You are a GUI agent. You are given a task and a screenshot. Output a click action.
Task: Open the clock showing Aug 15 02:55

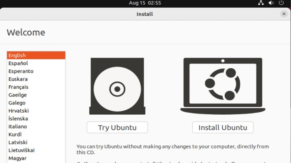(145, 3)
